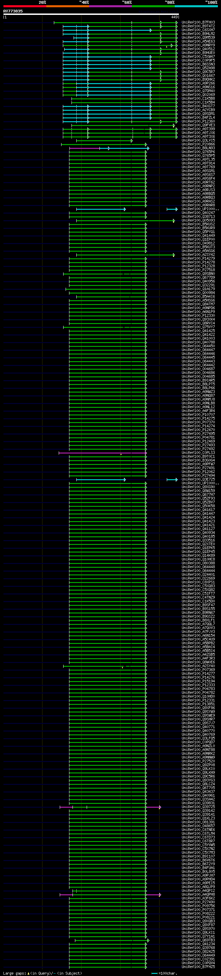The width and height of the screenshot is (221, 976).
Task: Select the UniRef100_C1K5B4 label
Action: pyautogui.click(x=198, y=102)
